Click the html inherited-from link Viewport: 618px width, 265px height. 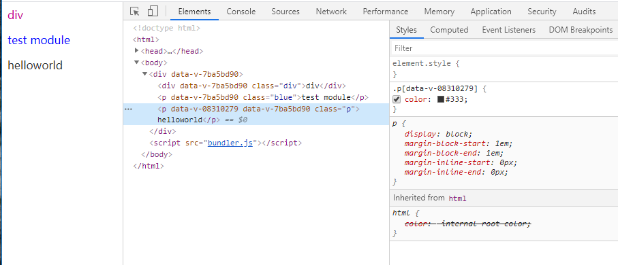(457, 198)
